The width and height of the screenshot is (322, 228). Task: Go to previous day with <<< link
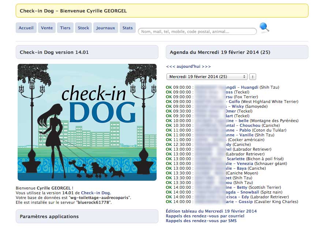pos(171,66)
